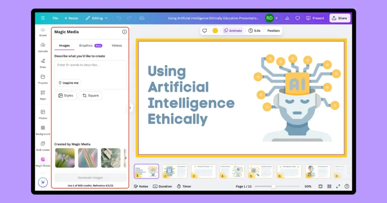Screen dimensions: 387x203
Task: Open the help question mark icon
Action: pos(347,186)
